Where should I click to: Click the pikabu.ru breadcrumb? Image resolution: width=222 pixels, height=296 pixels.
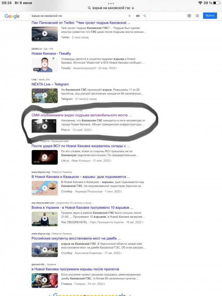[x=42, y=49]
